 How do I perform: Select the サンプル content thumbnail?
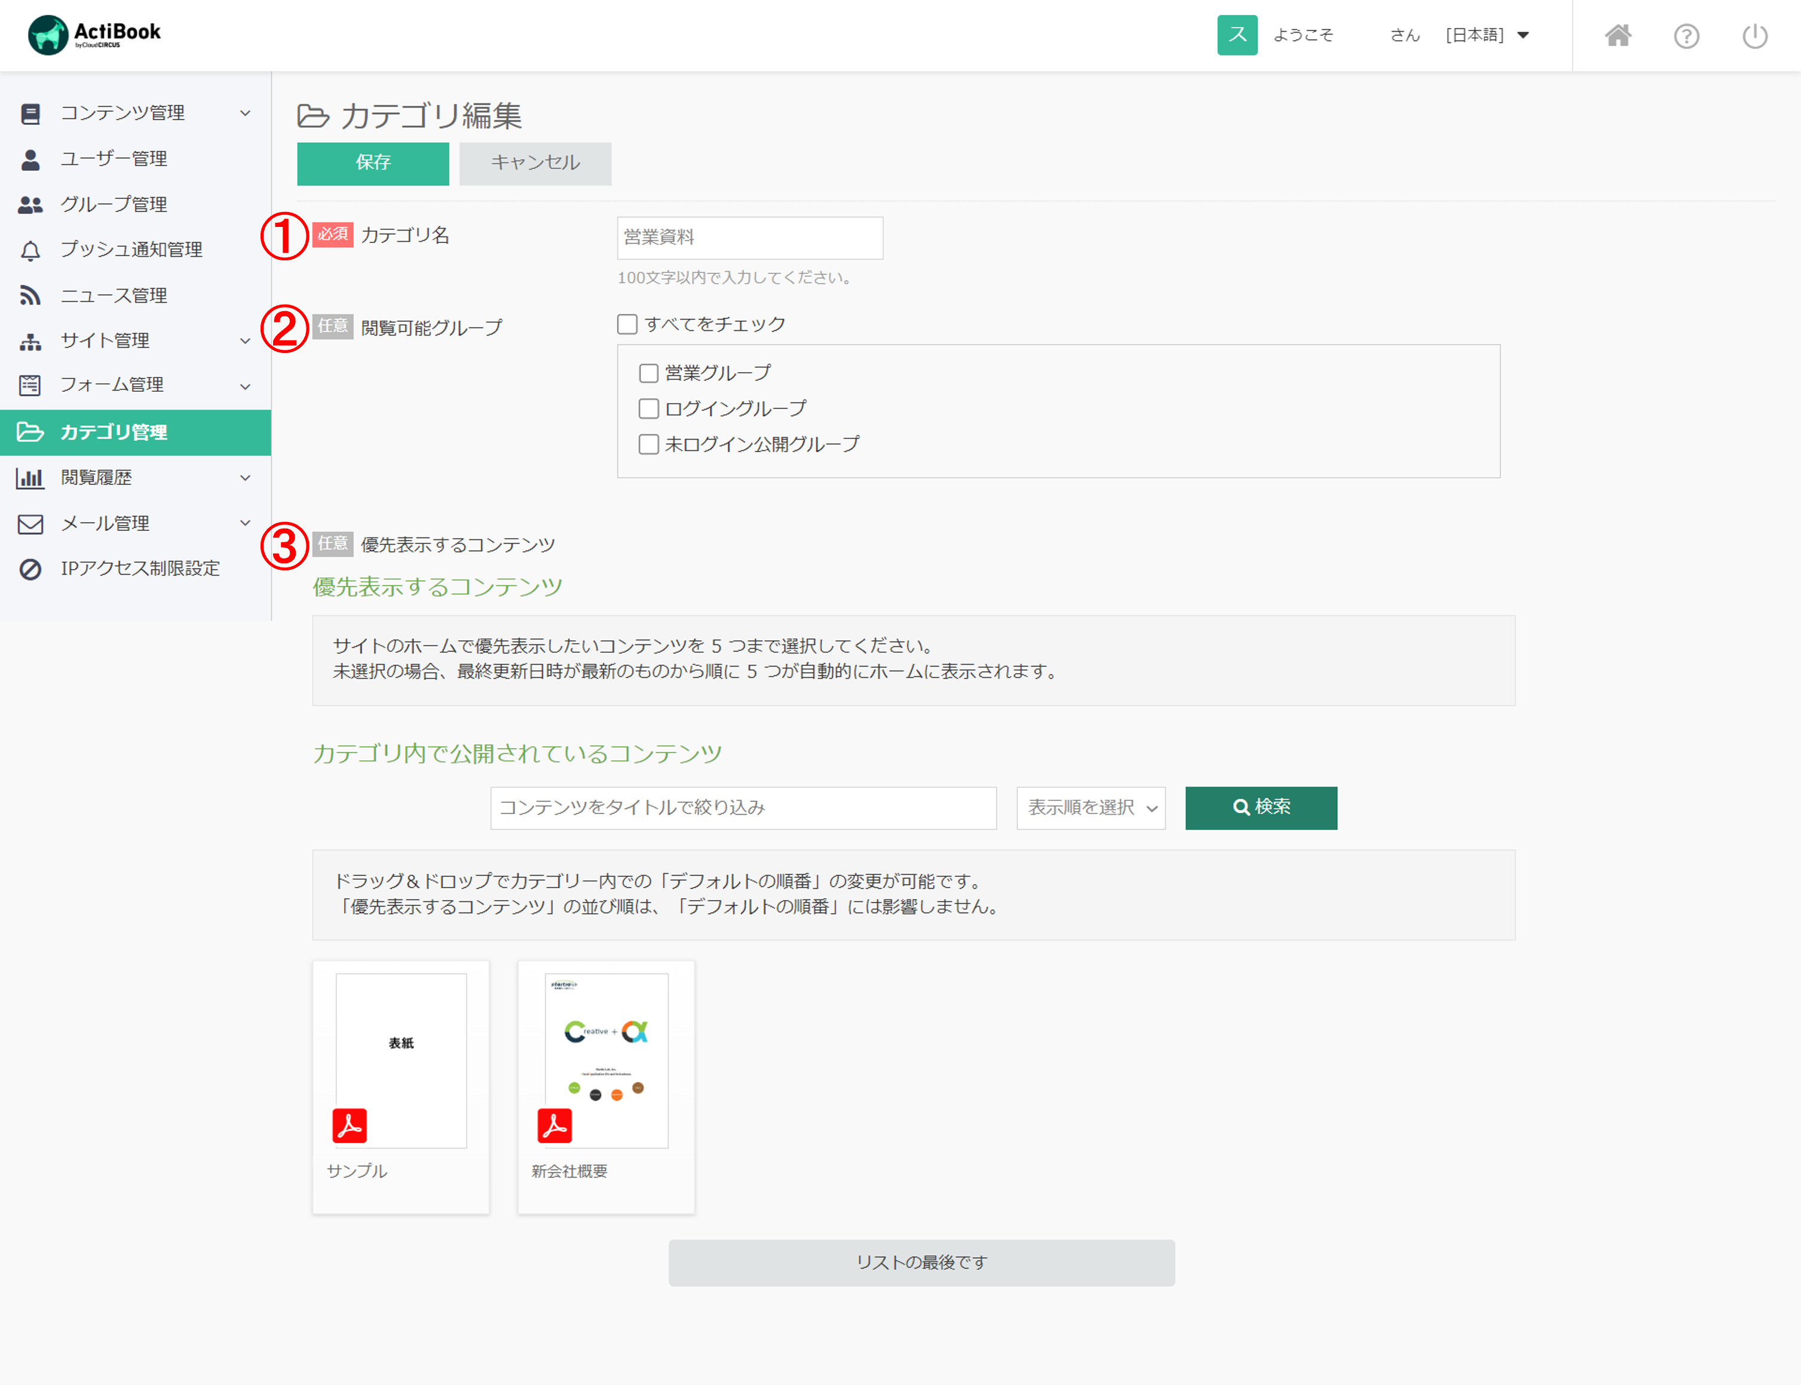tap(401, 1060)
